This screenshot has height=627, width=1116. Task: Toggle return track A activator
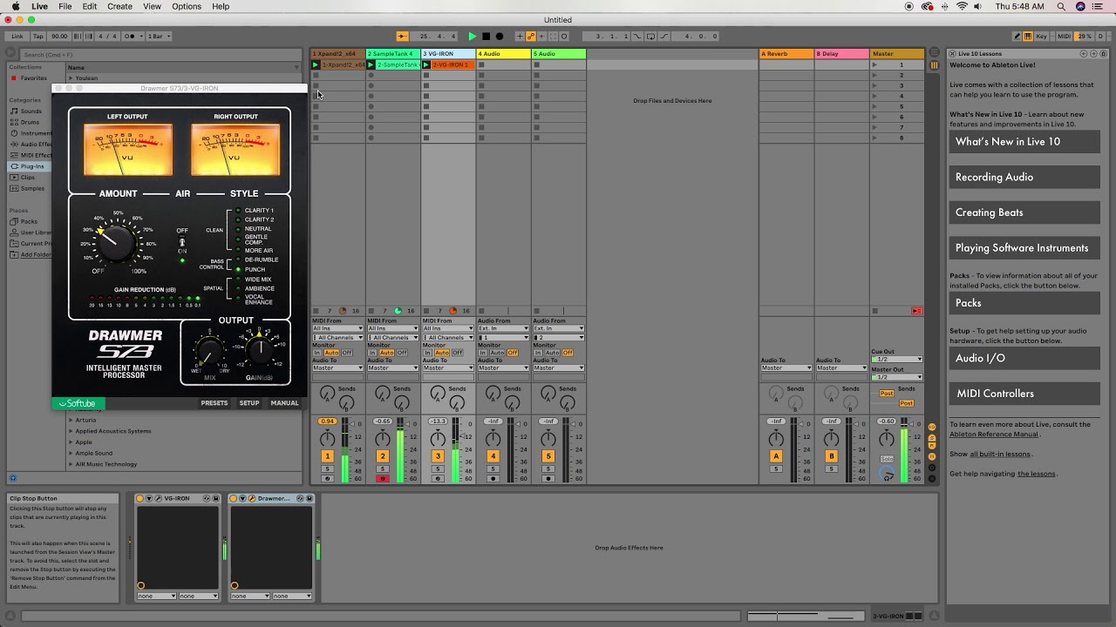point(776,456)
